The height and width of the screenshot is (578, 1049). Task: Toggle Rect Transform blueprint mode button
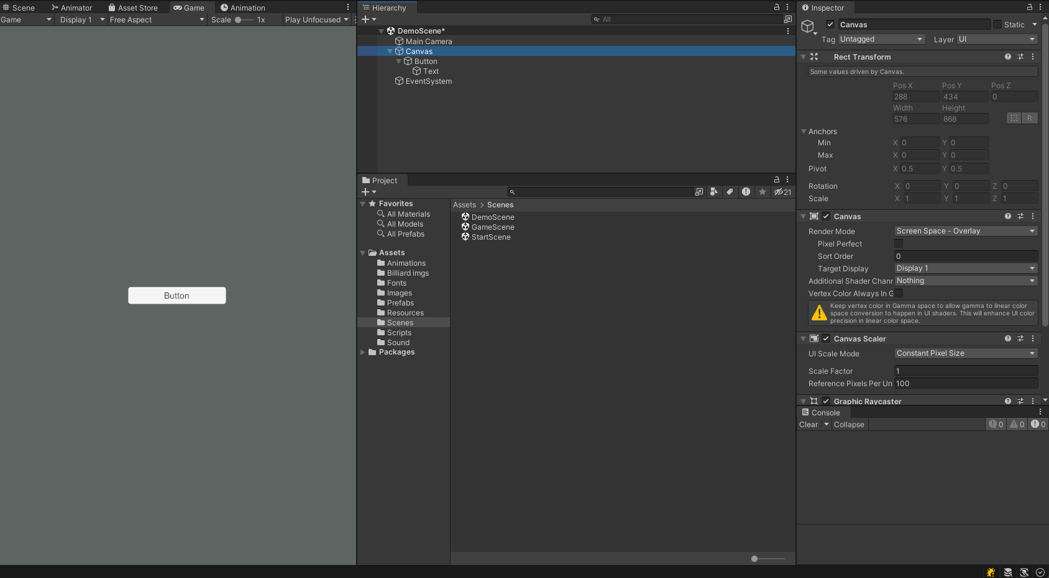1014,118
